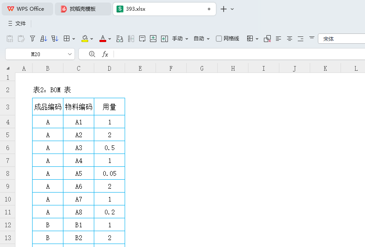Click the zoom magnifier in formula bar
The image size is (365, 247).
pos(92,54)
